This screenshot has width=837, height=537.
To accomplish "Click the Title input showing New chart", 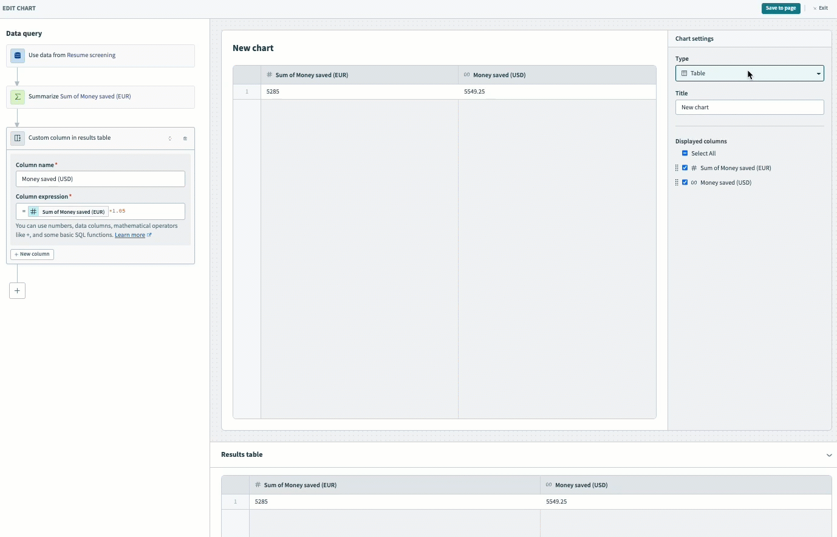I will coord(750,107).
